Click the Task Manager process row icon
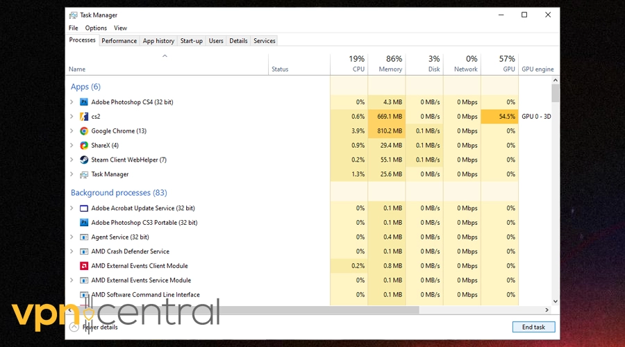This screenshot has height=347, width=625. click(x=84, y=174)
